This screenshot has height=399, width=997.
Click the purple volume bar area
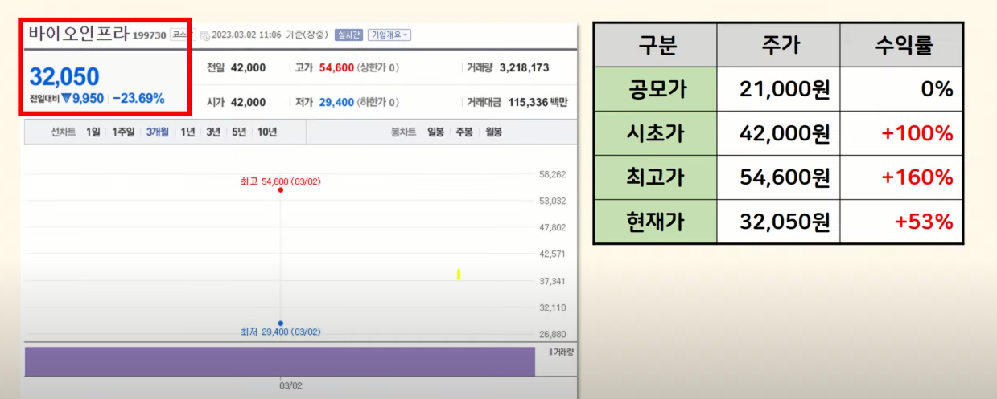click(x=280, y=361)
